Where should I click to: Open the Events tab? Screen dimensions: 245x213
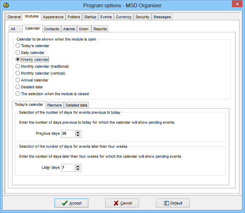pos(106,17)
